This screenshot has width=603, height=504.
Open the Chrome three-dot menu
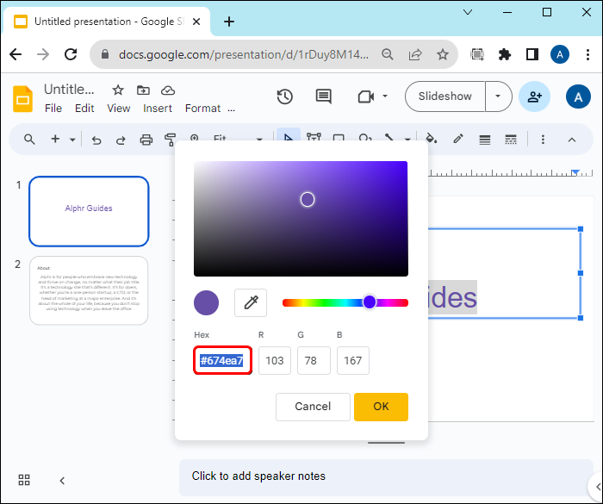click(x=587, y=54)
